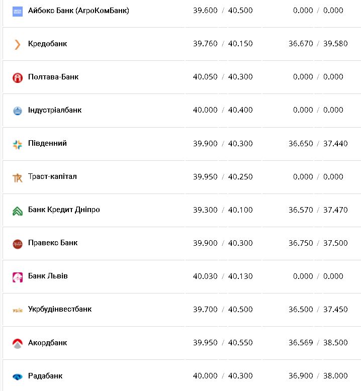Open the Полтава-Банк name link

click(x=53, y=77)
